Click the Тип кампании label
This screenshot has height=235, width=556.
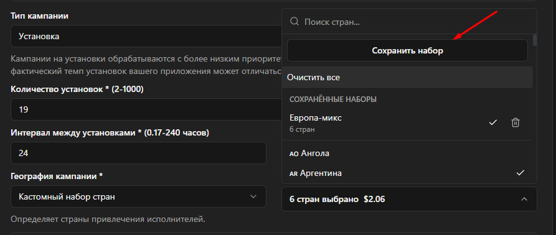40,16
